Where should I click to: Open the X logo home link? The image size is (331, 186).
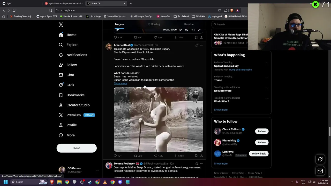click(x=61, y=25)
